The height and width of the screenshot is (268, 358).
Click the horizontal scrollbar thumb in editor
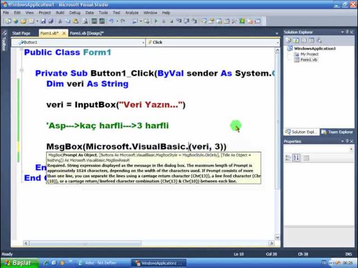click(x=85, y=243)
